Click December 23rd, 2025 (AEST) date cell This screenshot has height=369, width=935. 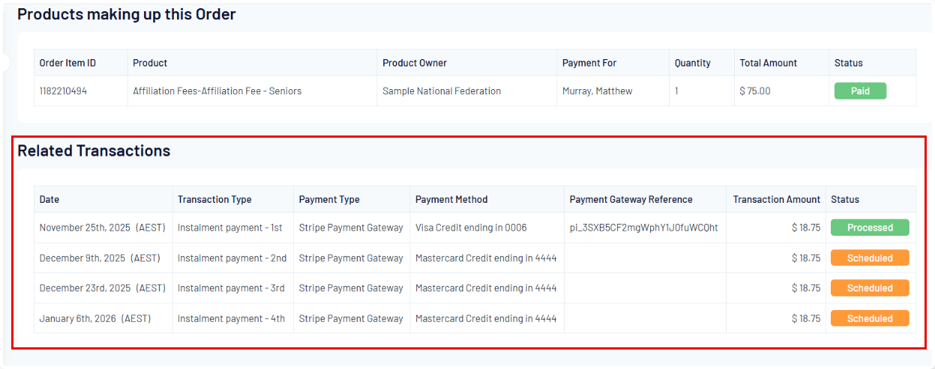point(103,288)
